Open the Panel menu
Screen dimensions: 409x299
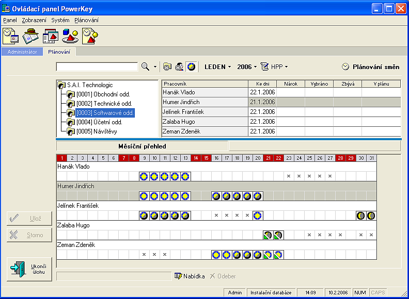click(x=10, y=20)
